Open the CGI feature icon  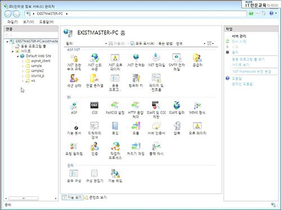(x=94, y=108)
